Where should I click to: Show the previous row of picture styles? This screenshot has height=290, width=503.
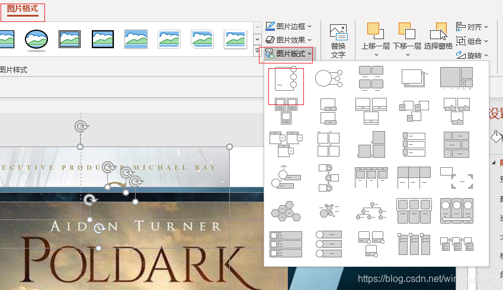tap(257, 27)
